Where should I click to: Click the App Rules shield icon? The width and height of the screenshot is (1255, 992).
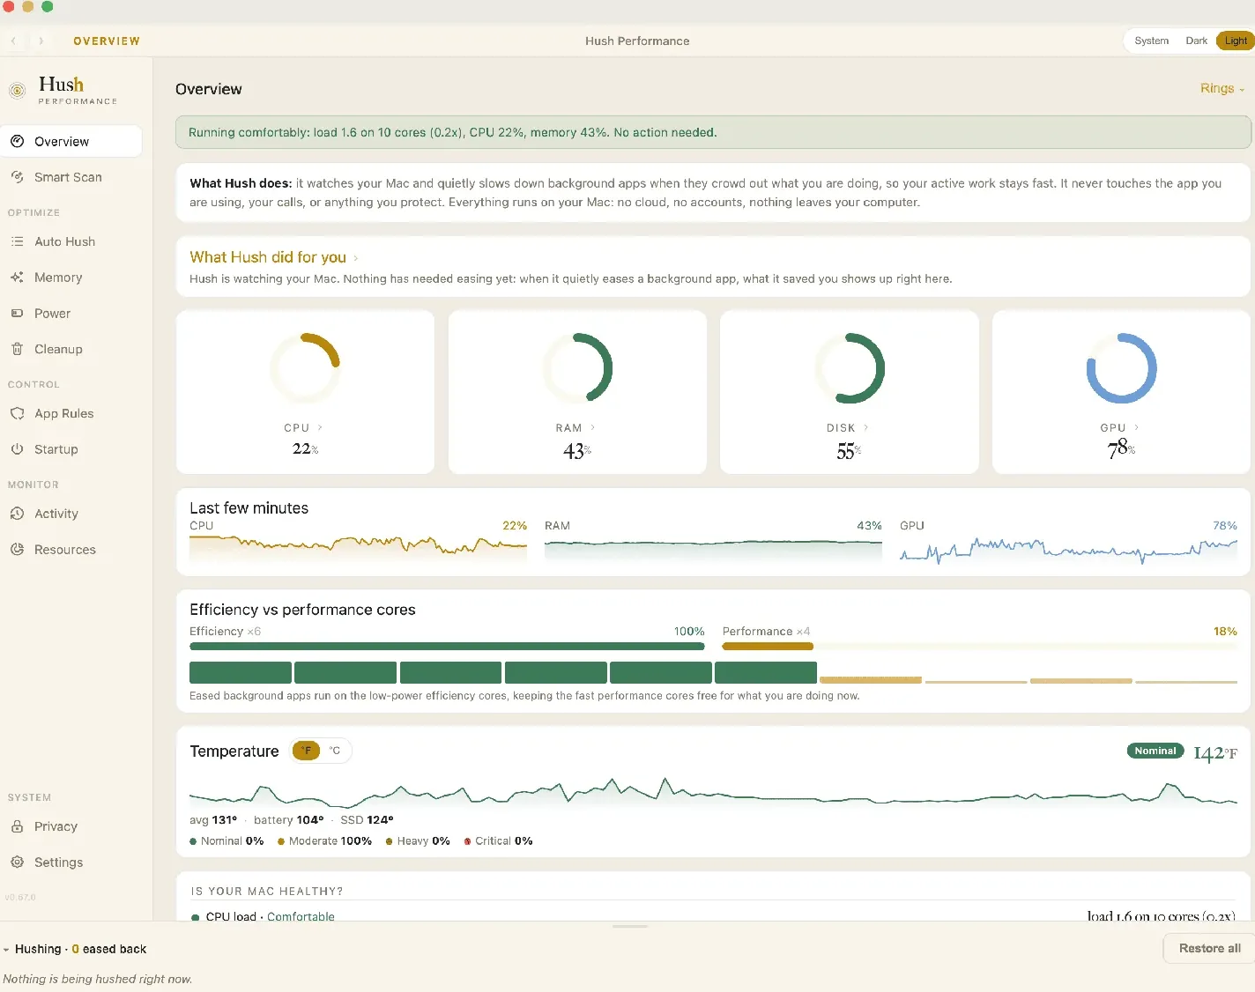tap(17, 413)
